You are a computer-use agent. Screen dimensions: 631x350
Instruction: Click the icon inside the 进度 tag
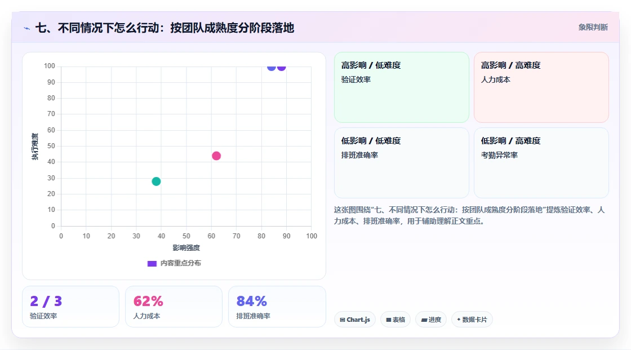(424, 320)
